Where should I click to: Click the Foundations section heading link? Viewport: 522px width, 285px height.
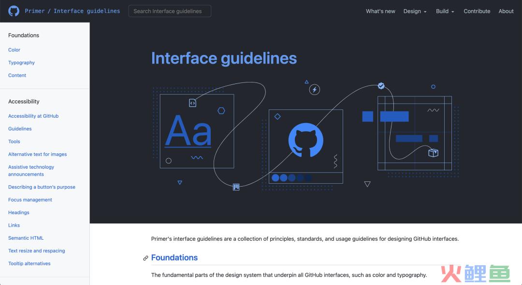(174, 258)
